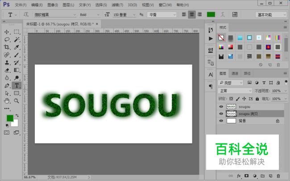Toggle lock all
290x181 pixels.
(x=257, y=99)
